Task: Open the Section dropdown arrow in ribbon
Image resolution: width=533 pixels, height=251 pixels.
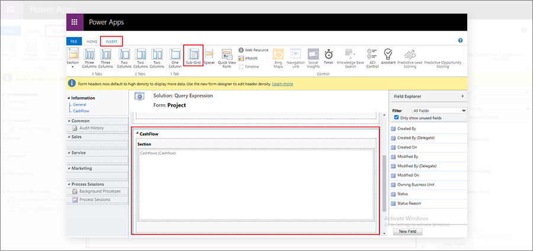Action: (x=73, y=67)
